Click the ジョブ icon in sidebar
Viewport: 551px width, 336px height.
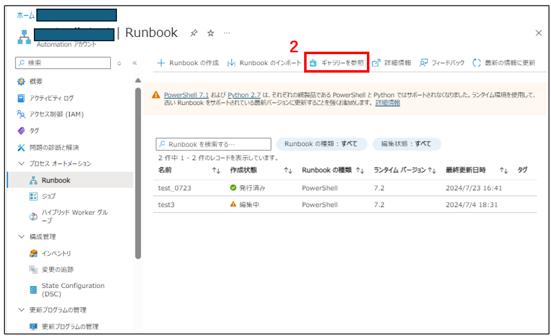(33, 196)
